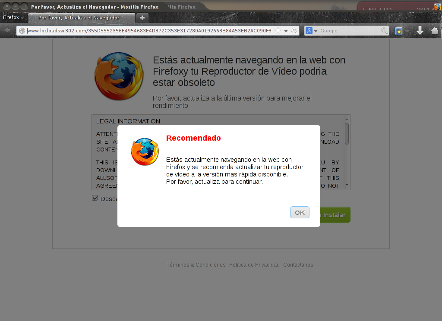The image size is (442, 321).
Task: Open the Política de Privacidad link
Action: (254, 264)
